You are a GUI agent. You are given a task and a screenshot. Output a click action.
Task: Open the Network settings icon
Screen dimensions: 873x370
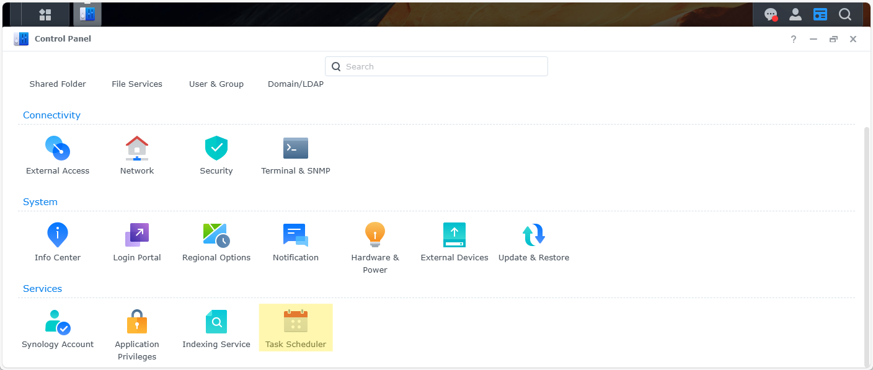137,149
